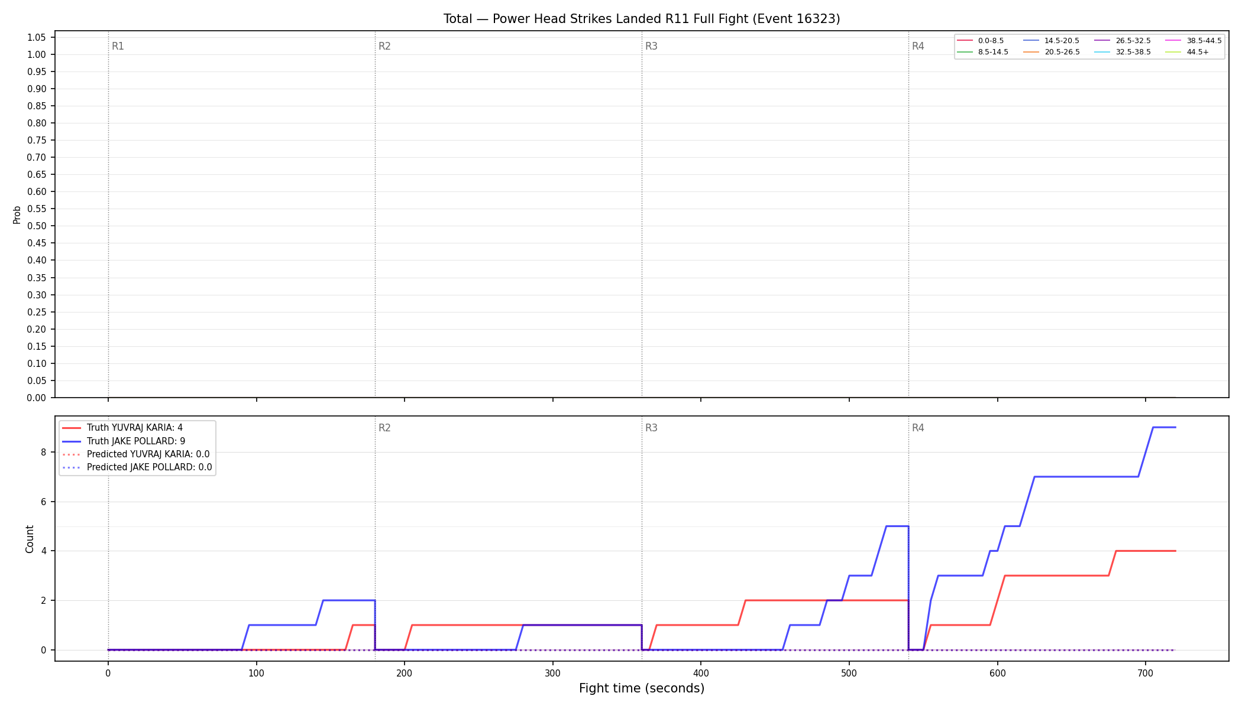Click the Fight time (seconds) axis label
1242x709 pixels.
642,688
